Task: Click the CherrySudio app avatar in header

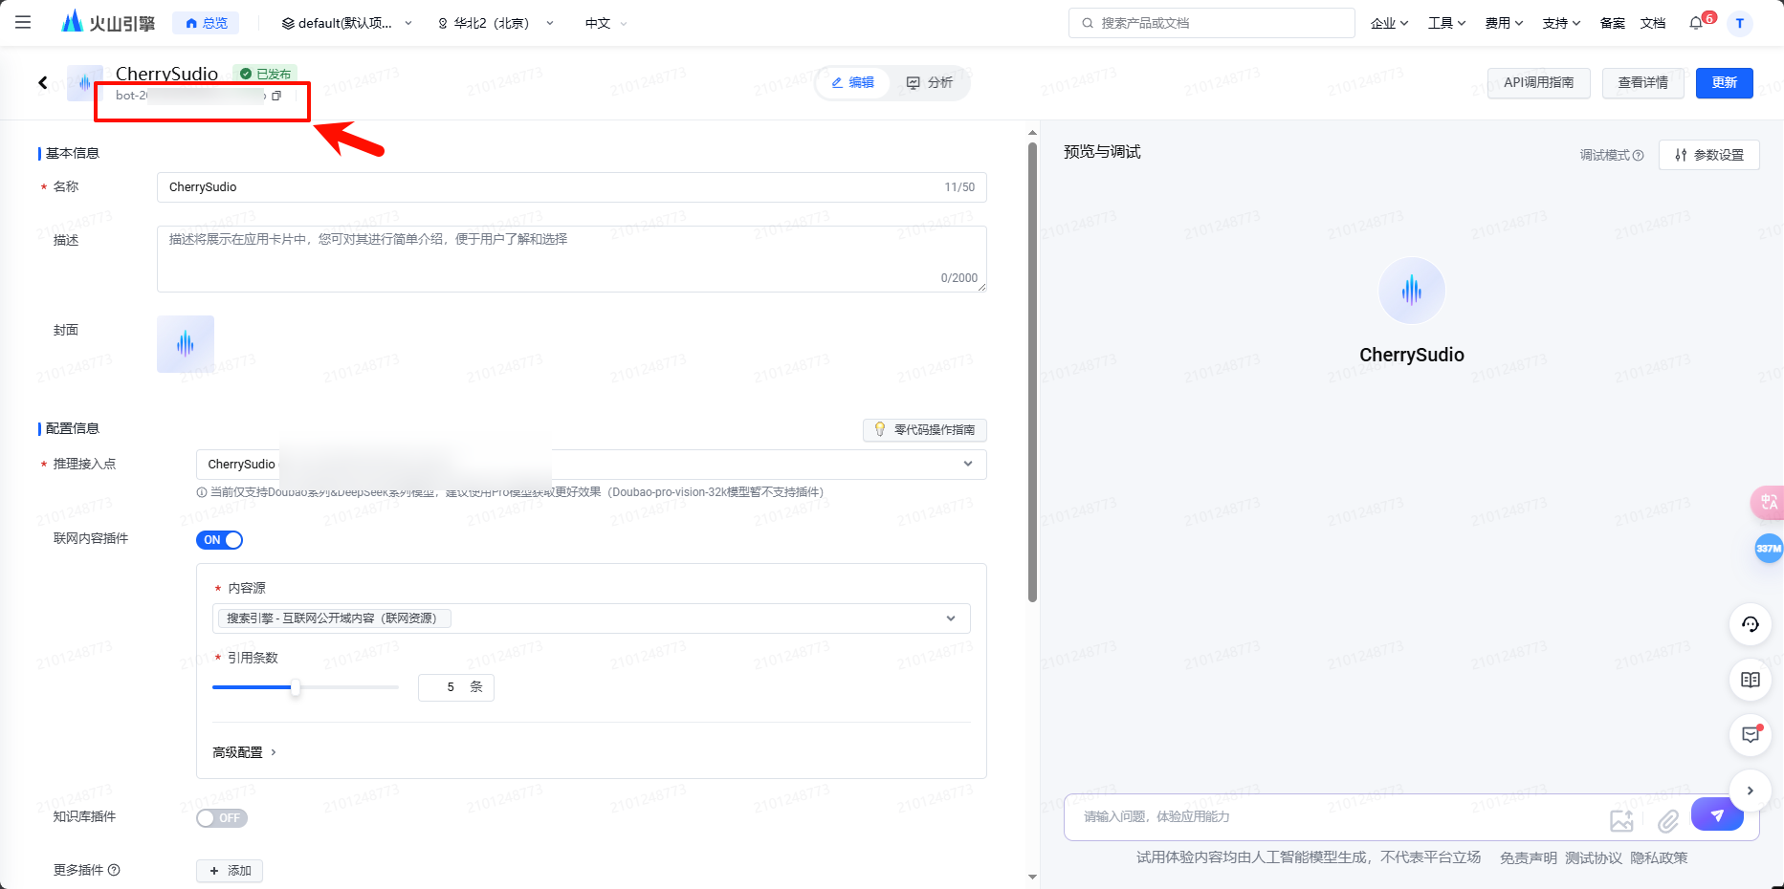Action: [x=84, y=83]
